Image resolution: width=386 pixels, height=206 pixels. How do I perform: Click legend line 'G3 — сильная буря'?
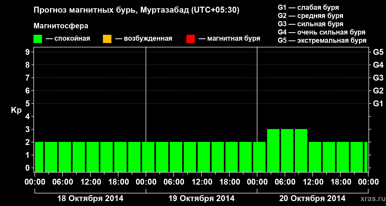311,24
